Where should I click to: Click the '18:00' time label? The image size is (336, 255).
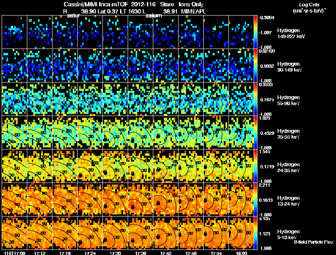pos(241,253)
